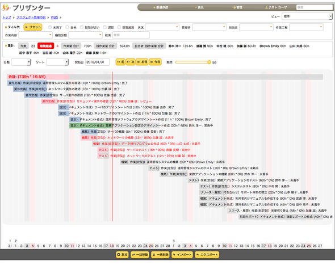Click the 一括移動 bulk move button
Image resolution: width=335 pixels, height=265 pixels.
140,255
